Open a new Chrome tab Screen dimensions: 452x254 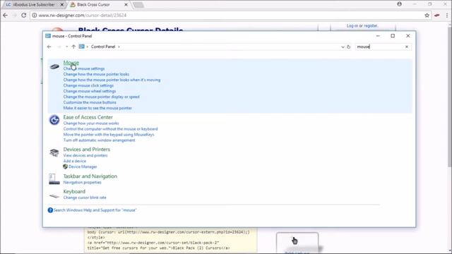[x=138, y=5]
